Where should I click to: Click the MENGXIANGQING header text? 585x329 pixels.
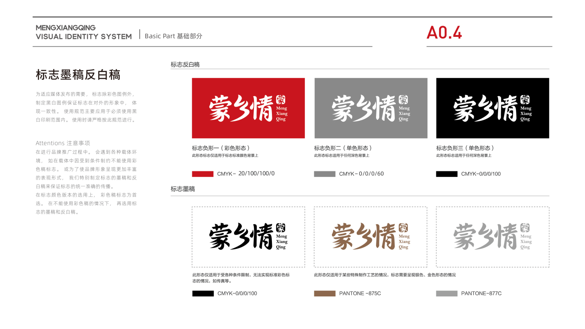(66, 28)
